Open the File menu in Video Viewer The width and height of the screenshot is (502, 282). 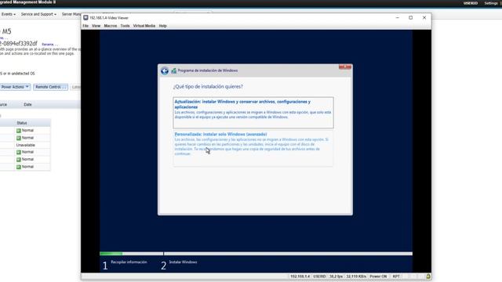click(x=85, y=26)
